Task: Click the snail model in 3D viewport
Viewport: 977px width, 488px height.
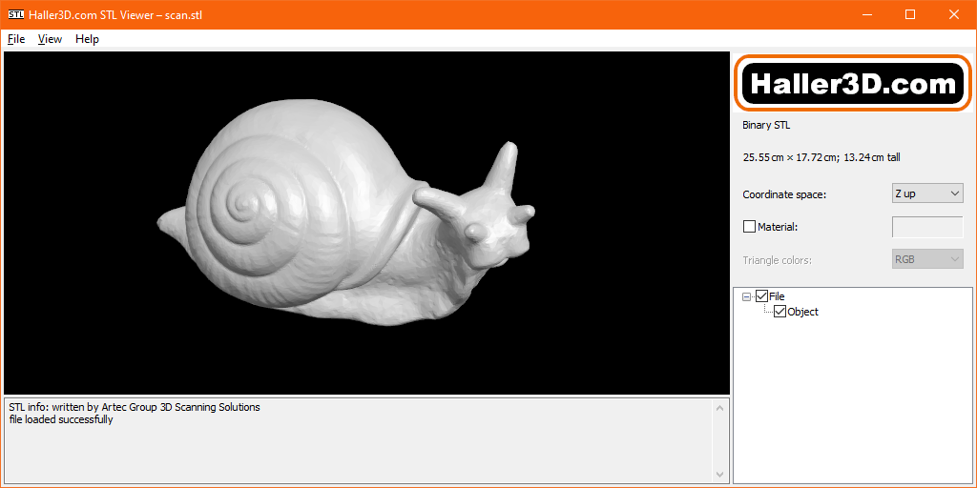Action: [x=343, y=229]
